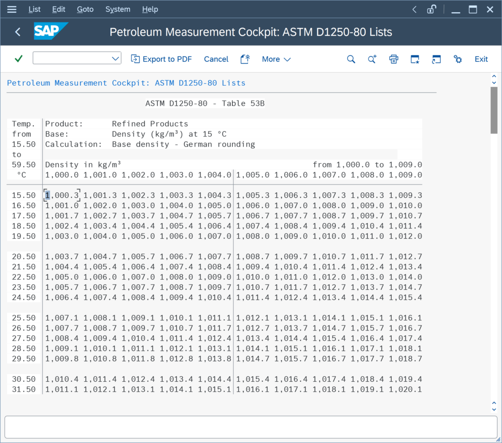Screen dimensions: 502x443
Task: Click value 1,013.8 in row 29.50
Action: (x=215, y=359)
